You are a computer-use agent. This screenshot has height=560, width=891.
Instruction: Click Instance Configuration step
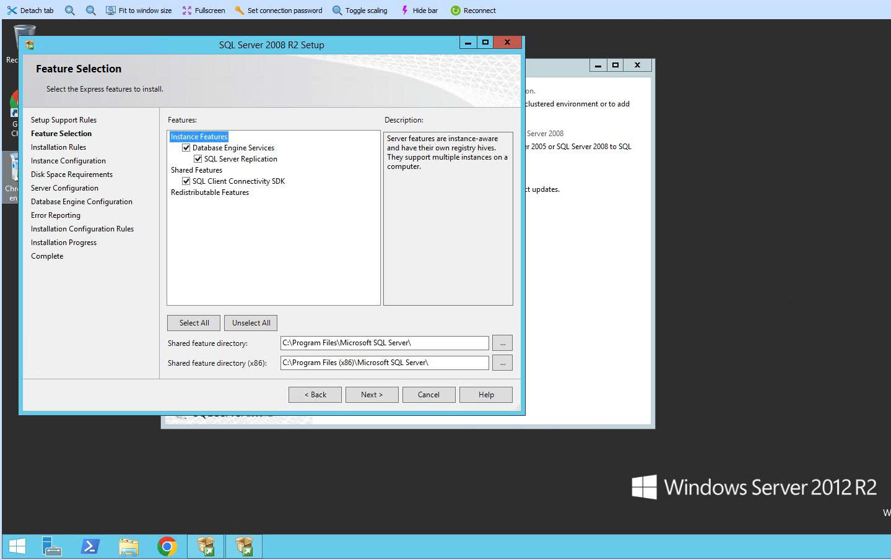point(68,161)
